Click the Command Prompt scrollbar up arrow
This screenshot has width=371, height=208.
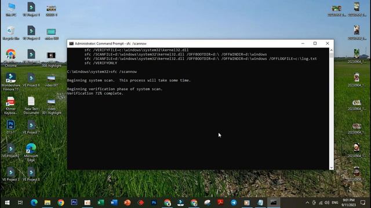[x=331, y=50]
